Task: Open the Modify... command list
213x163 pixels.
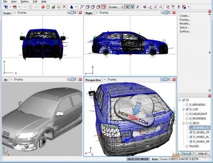Action: pyautogui.click(x=185, y=23)
